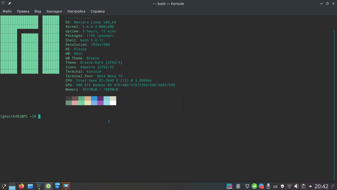Click the bright blue color block in neofetch palette
Viewport: 337px width, 190px height.
pos(94,98)
